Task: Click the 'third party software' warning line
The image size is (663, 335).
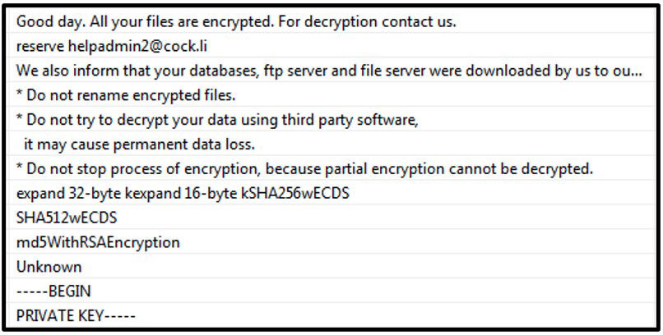Action: click(x=331, y=119)
